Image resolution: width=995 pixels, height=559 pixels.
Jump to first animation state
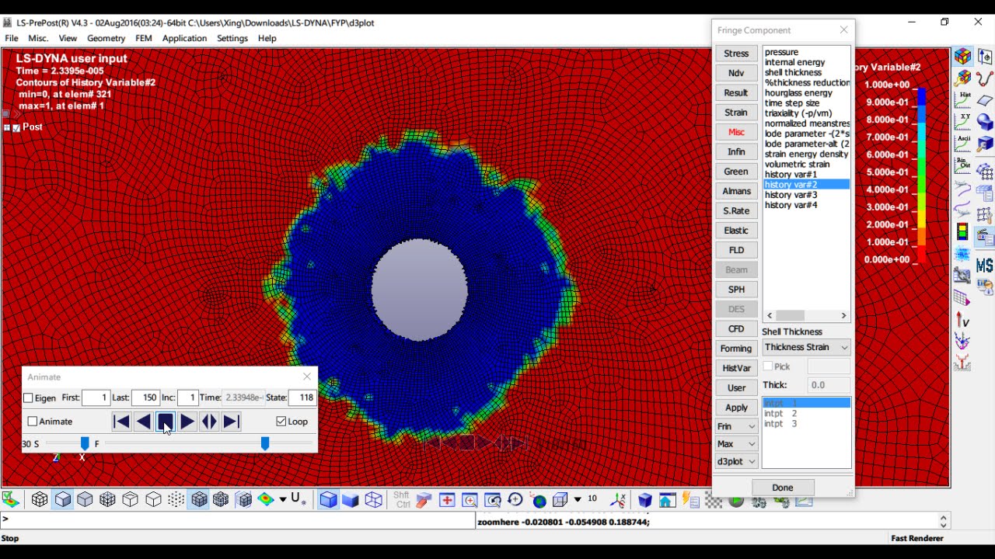point(121,422)
